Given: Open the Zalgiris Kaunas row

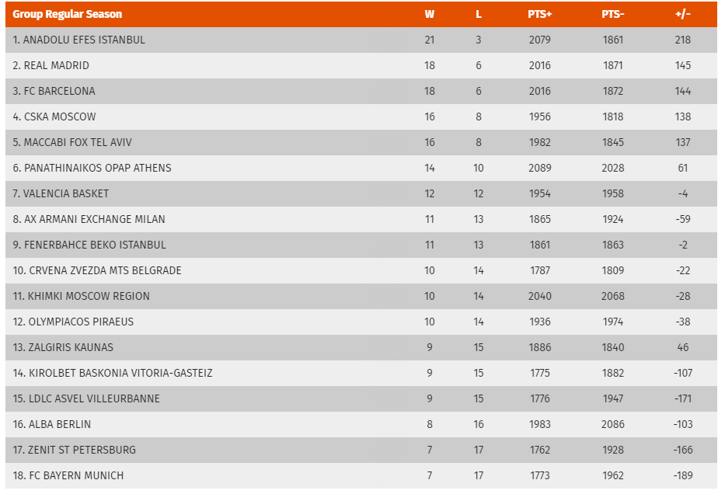Looking at the screenshot, I should 361,347.
